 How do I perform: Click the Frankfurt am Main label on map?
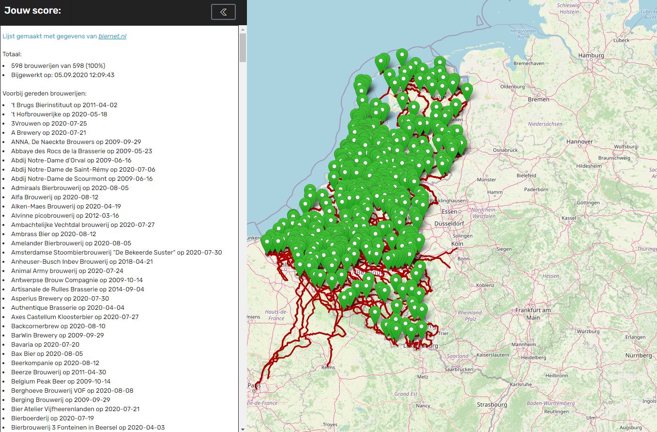point(533,314)
